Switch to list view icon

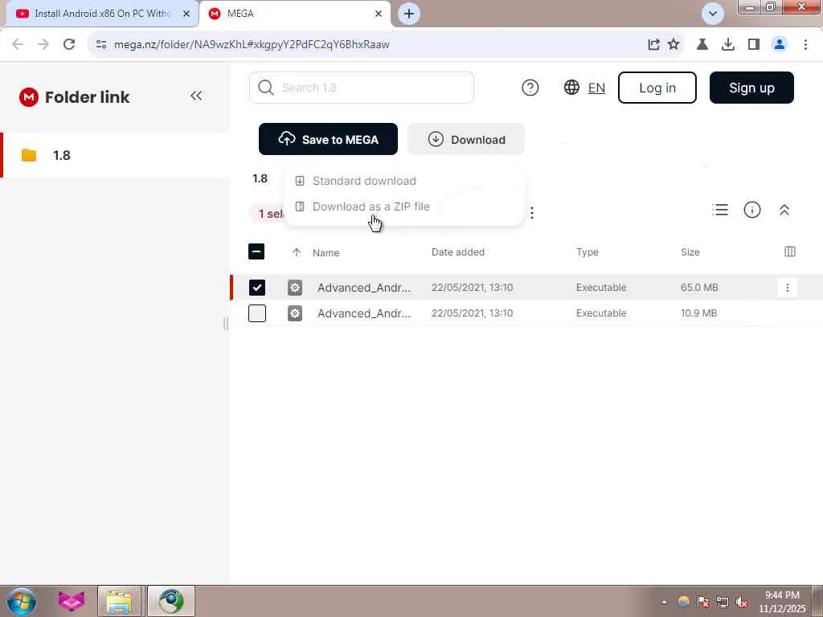720,210
